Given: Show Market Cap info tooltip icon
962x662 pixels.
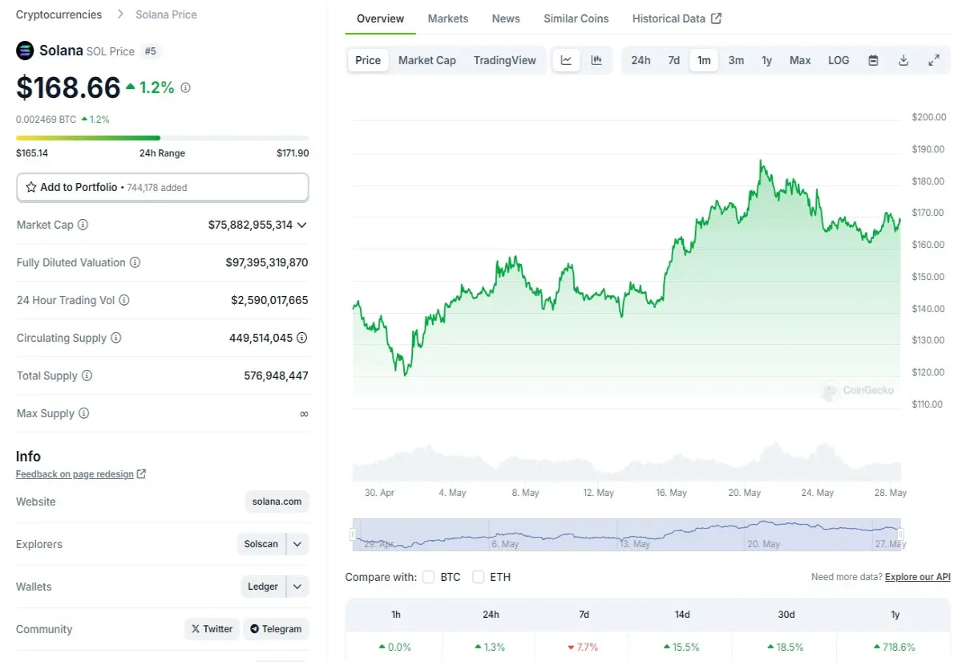Looking at the screenshot, I should pos(83,225).
